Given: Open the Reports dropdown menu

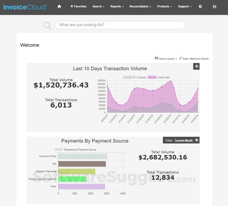Looking at the screenshot, I should pyautogui.click(x=117, y=6).
